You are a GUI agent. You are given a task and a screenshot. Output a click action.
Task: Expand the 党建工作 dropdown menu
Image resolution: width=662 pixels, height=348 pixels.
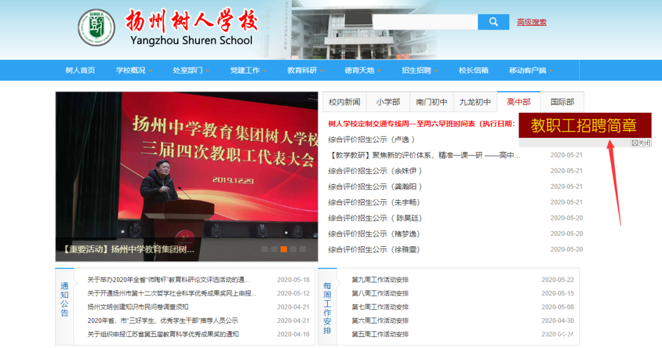point(248,70)
